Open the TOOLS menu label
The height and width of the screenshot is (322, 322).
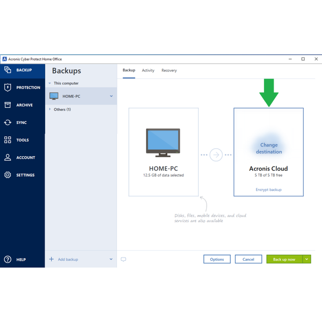coord(23,140)
